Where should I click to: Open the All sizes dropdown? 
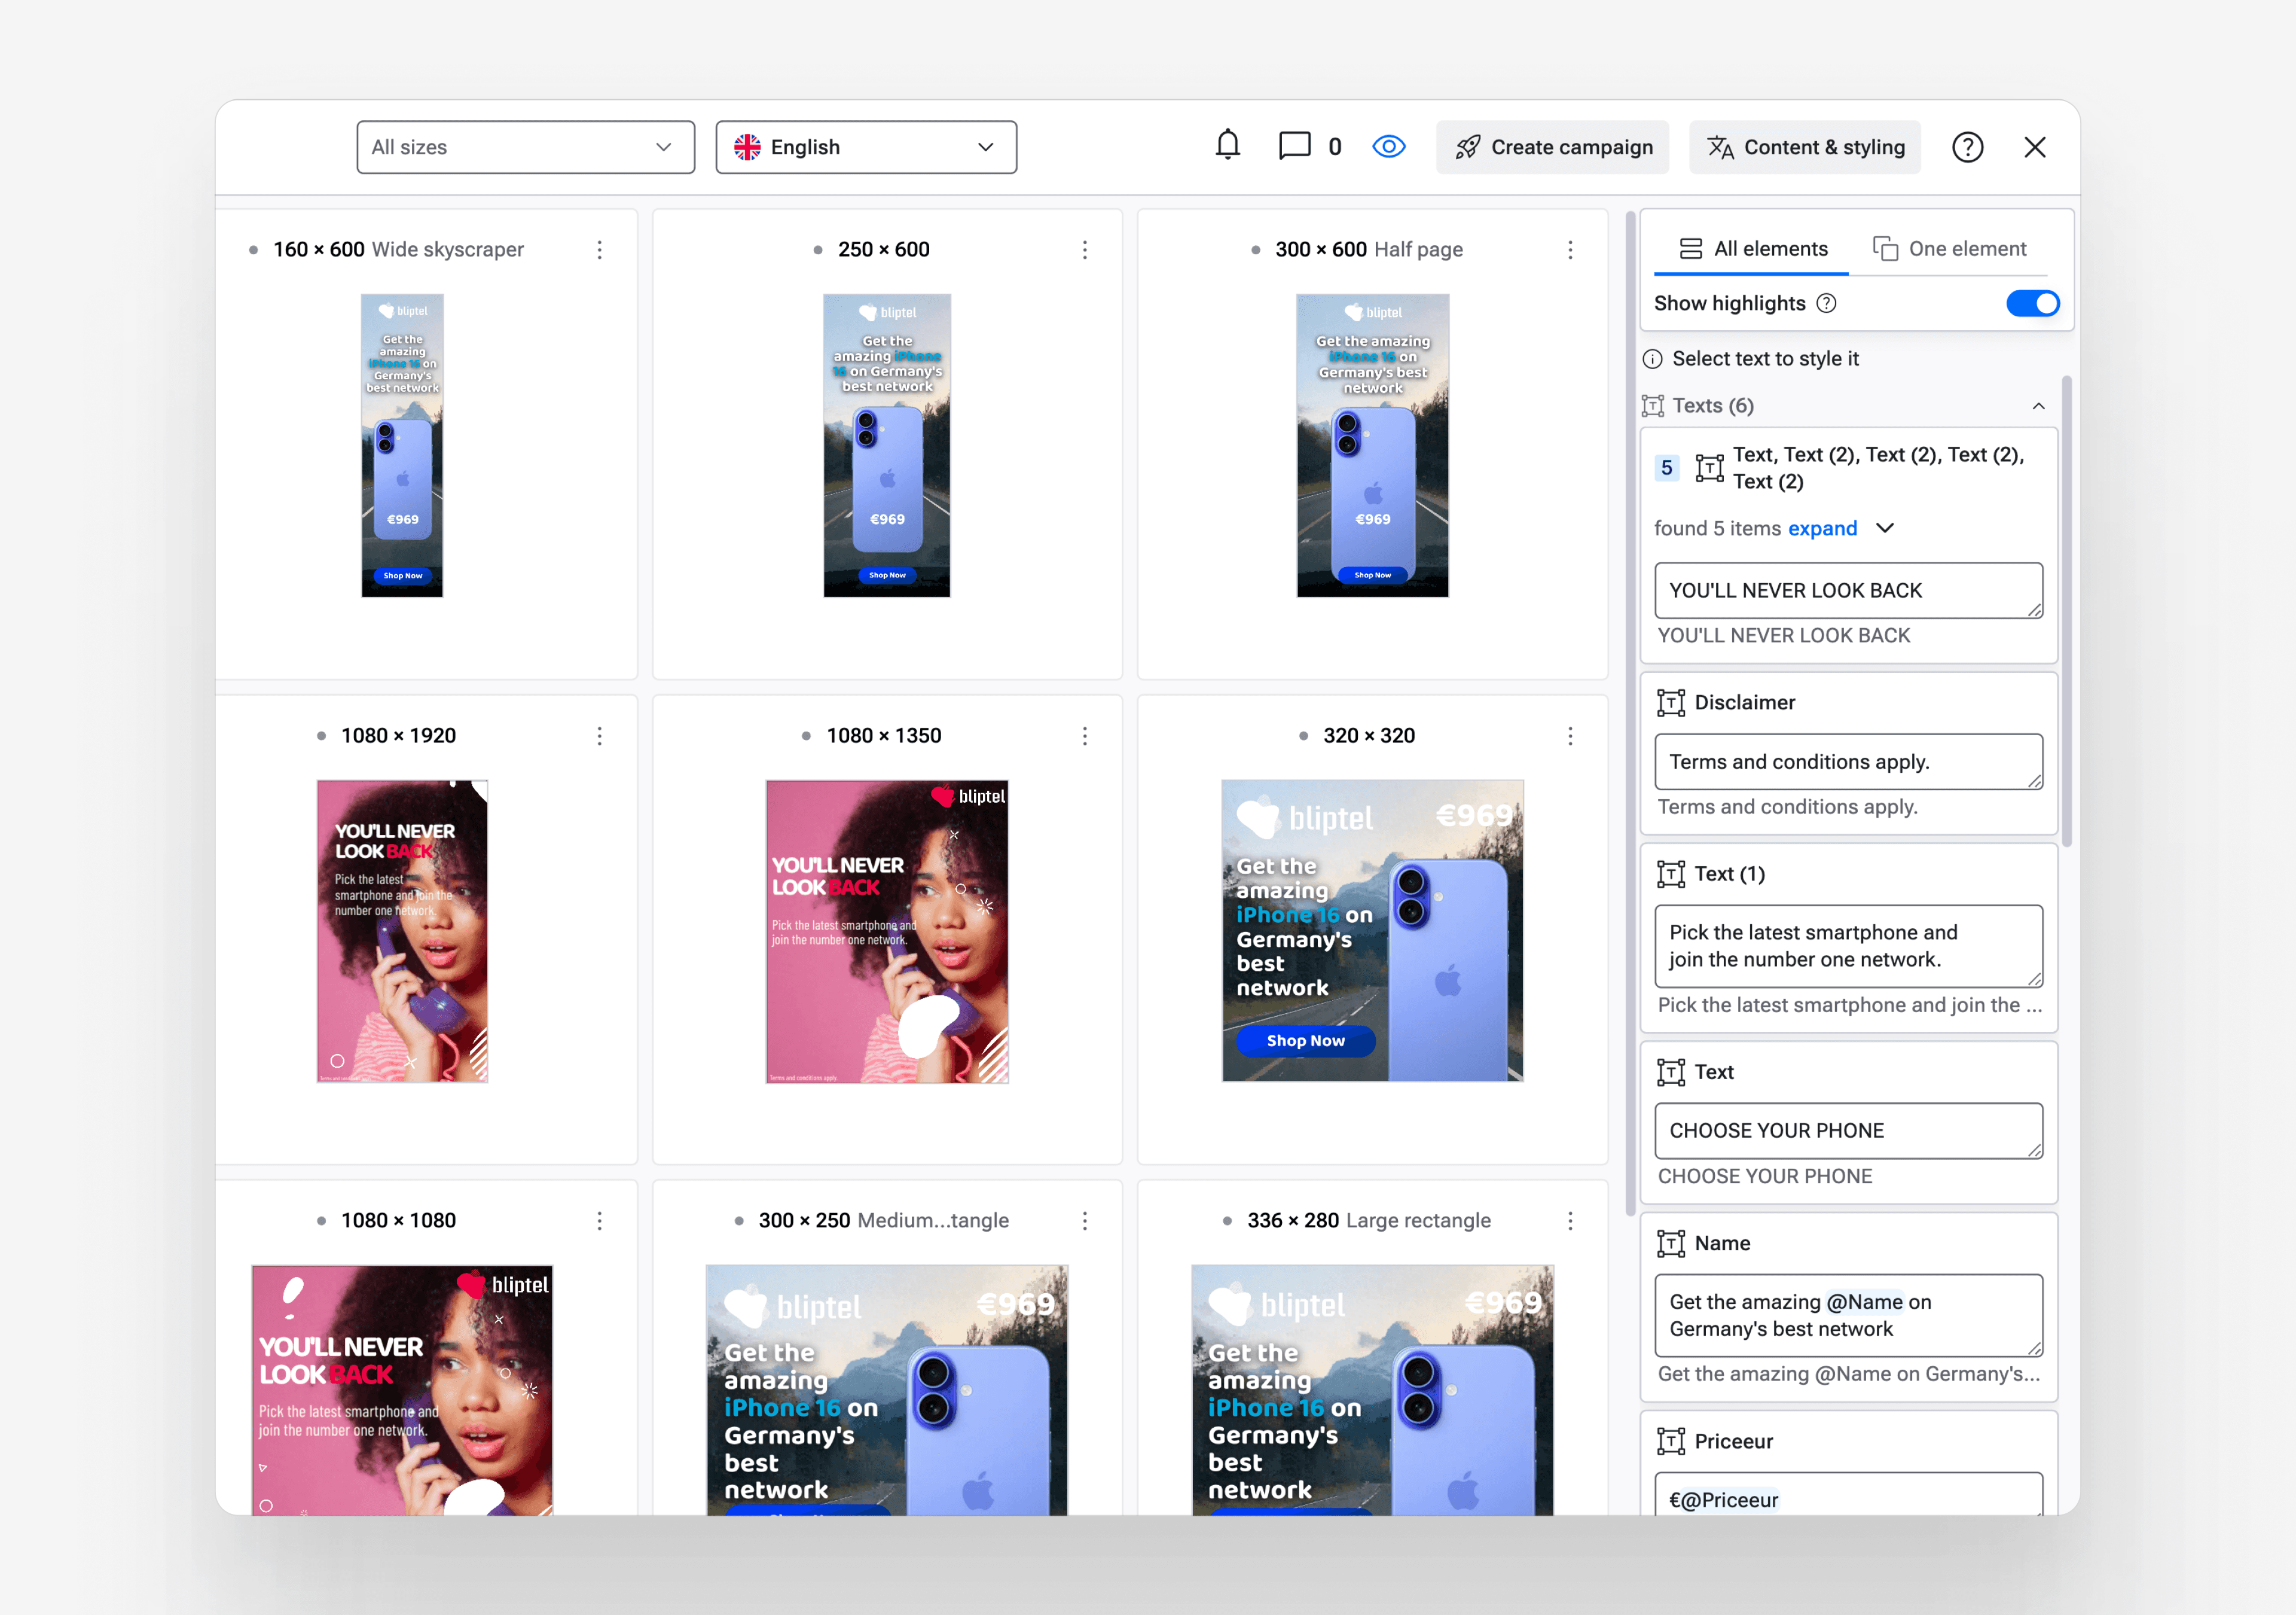pos(525,147)
